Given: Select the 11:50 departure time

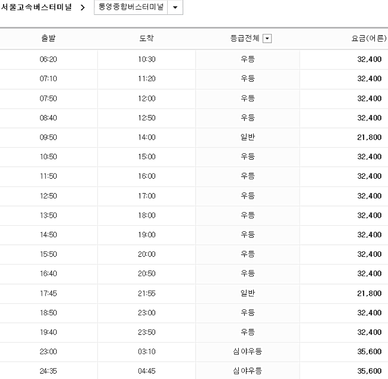Looking at the screenshot, I should (x=48, y=176).
